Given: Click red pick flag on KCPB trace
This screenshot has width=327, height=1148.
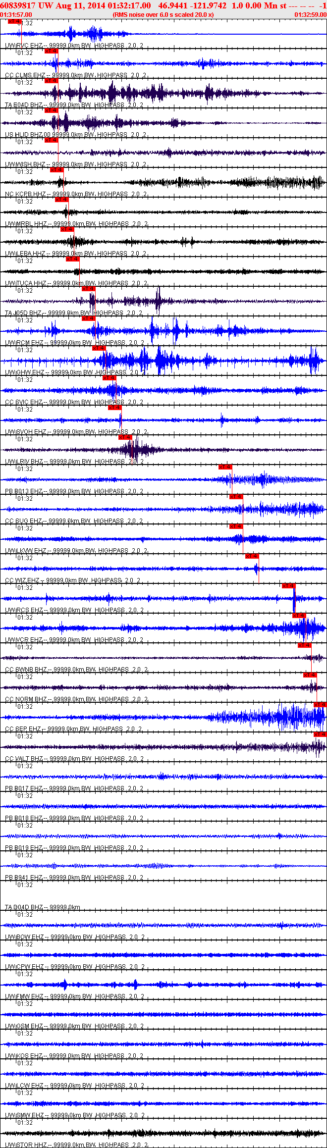Looking at the screenshot, I should click(x=57, y=170).
